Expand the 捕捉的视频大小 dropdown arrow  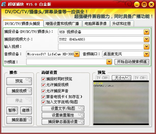pyautogui.click(x=146, y=39)
